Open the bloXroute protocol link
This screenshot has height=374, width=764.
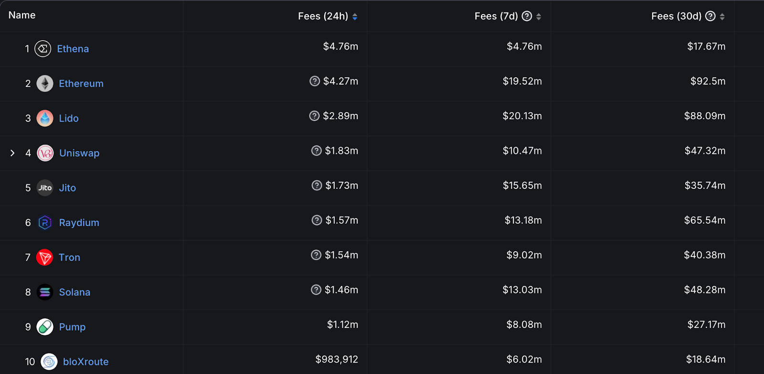[86, 362]
